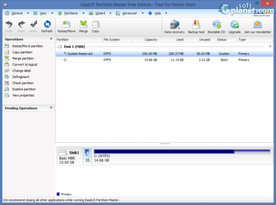Sort by Capacity column header

(x=145, y=39)
